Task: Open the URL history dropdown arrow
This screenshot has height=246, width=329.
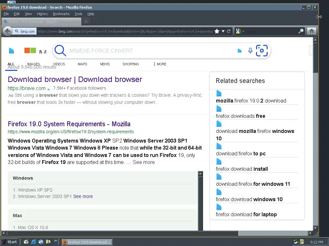Action: pyautogui.click(x=223, y=31)
